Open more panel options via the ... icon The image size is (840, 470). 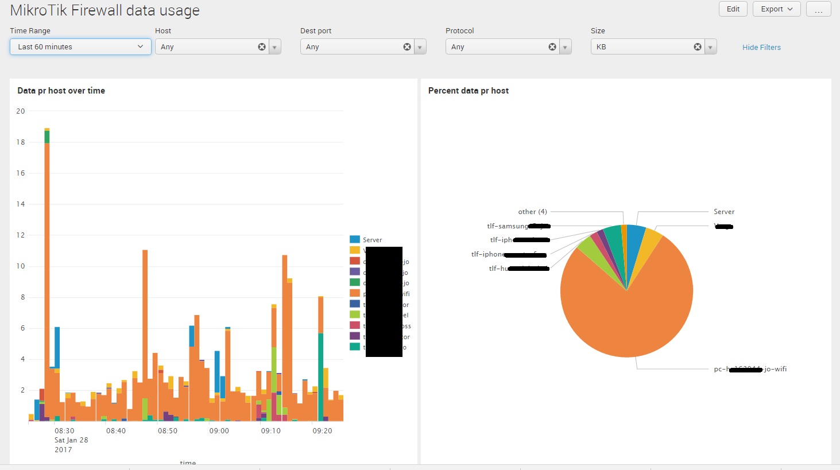pos(819,9)
